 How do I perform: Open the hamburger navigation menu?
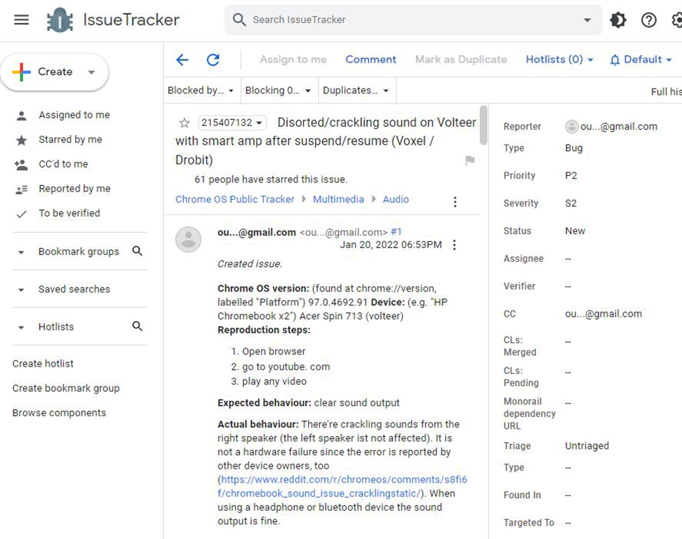[21, 20]
